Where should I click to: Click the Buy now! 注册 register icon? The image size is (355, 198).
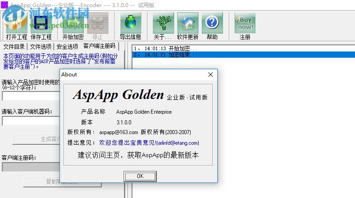(245, 24)
